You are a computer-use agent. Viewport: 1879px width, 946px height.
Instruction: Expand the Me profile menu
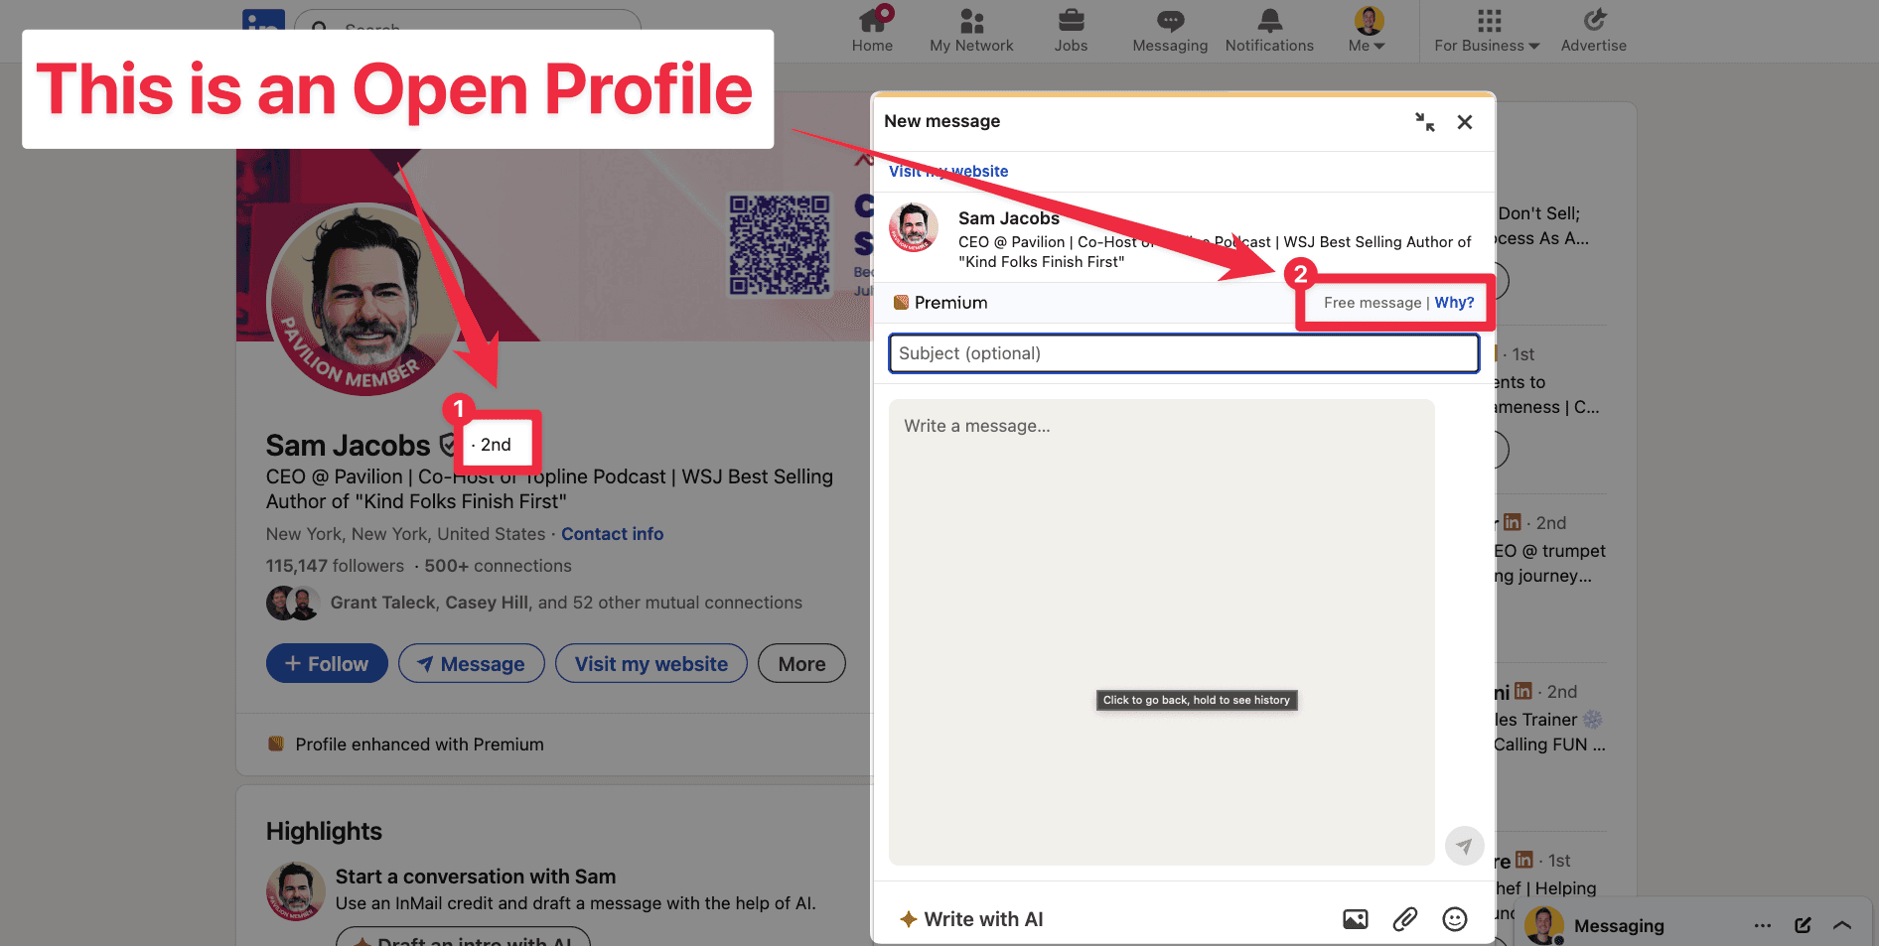(x=1368, y=30)
